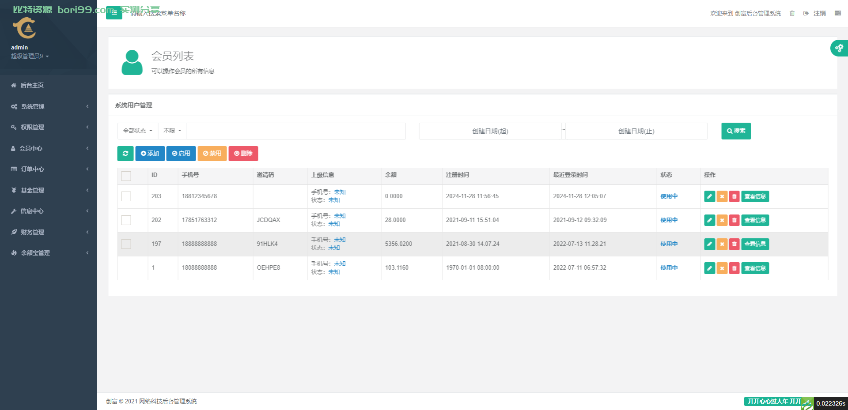Viewport: 848px width, 410px height.
Task: Delete member ID 1 with the red trash icon
Action: click(734, 268)
